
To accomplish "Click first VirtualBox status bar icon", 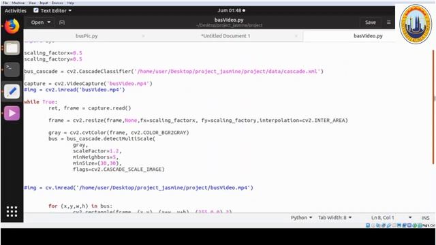I will coord(368,225).
